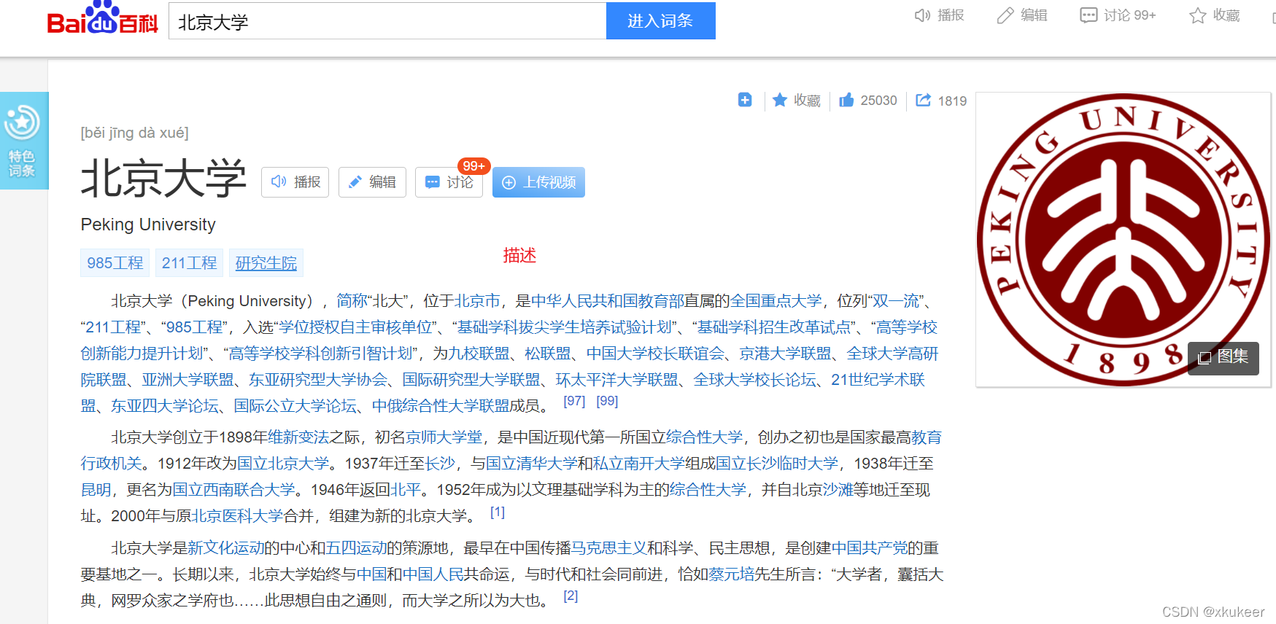
Task: Open the 985工程 tag
Action: tap(115, 263)
